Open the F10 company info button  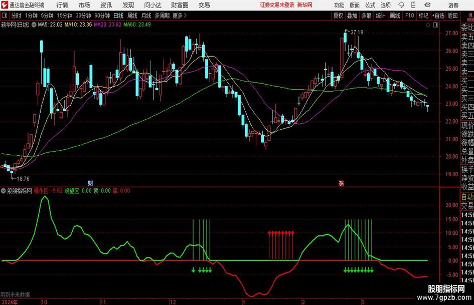click(x=410, y=16)
